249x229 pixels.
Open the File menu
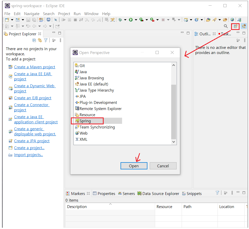click(7, 14)
